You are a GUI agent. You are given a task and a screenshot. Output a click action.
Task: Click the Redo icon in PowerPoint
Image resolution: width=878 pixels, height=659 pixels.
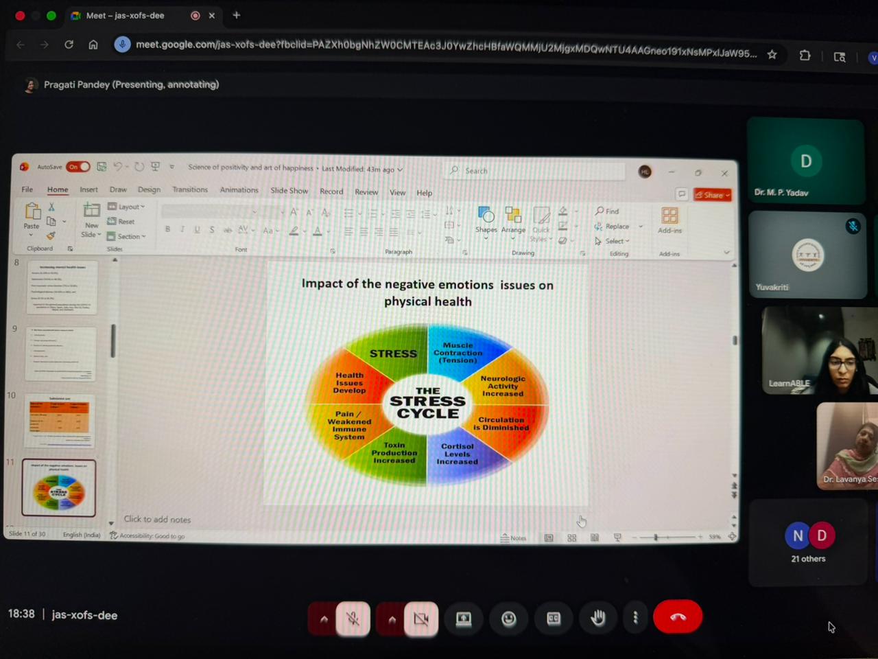coord(139,167)
